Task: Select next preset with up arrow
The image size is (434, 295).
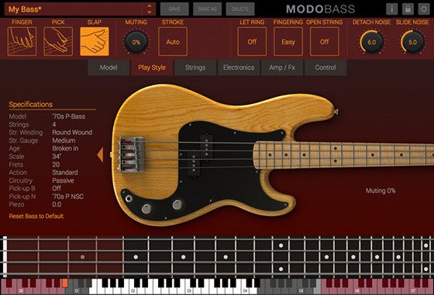Action: pyautogui.click(x=150, y=5)
